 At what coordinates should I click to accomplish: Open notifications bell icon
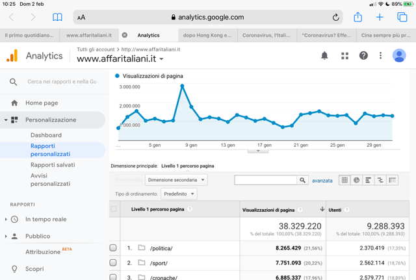click(x=324, y=56)
